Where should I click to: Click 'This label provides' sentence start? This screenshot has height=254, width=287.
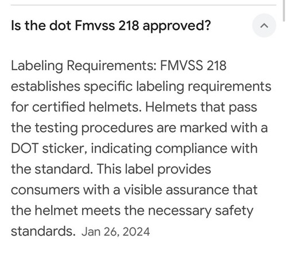pyautogui.click(x=154, y=169)
